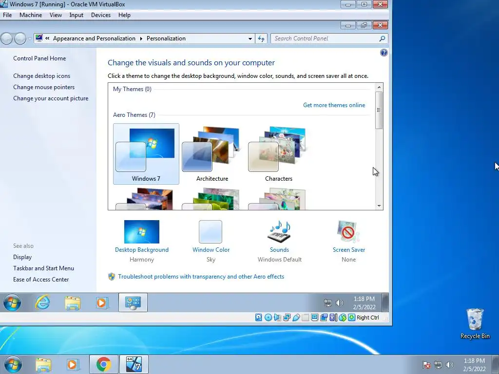Open the address bar history dropdown

point(250,38)
